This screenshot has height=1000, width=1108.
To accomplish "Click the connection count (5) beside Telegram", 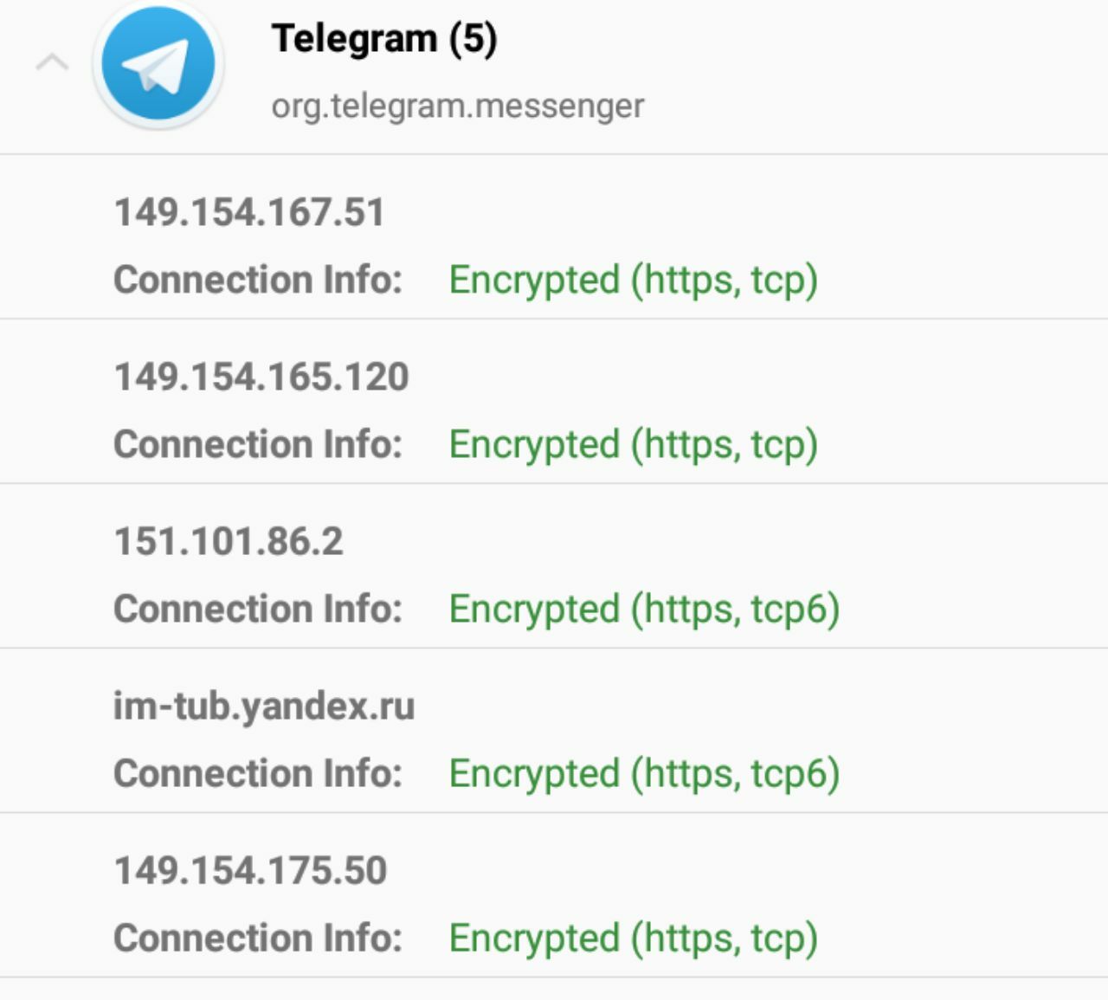I will point(473,39).
